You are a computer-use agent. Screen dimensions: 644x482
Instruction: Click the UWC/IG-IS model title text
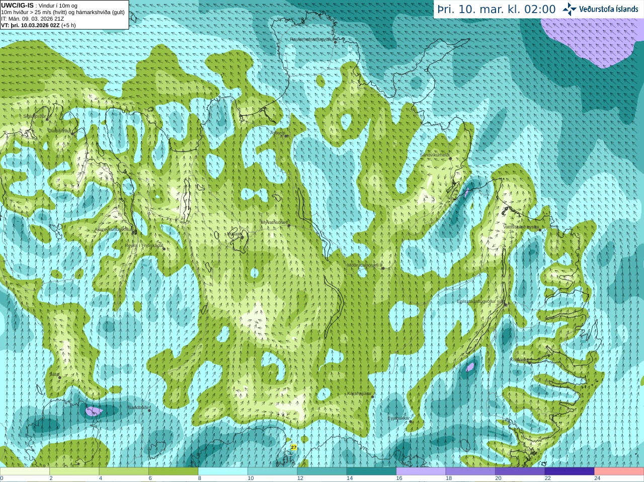[17, 5]
